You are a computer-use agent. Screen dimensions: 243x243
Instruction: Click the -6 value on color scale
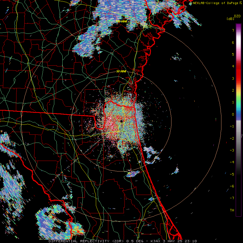coord(232,186)
